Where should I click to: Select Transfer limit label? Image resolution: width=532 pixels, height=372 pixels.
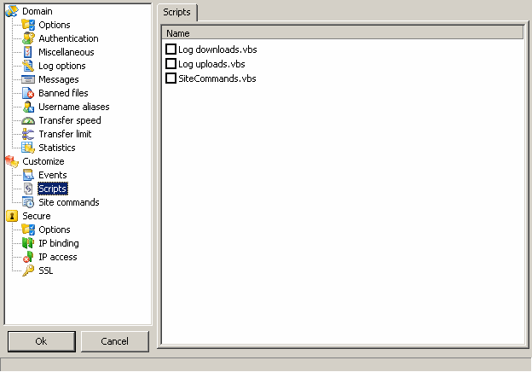click(65, 134)
